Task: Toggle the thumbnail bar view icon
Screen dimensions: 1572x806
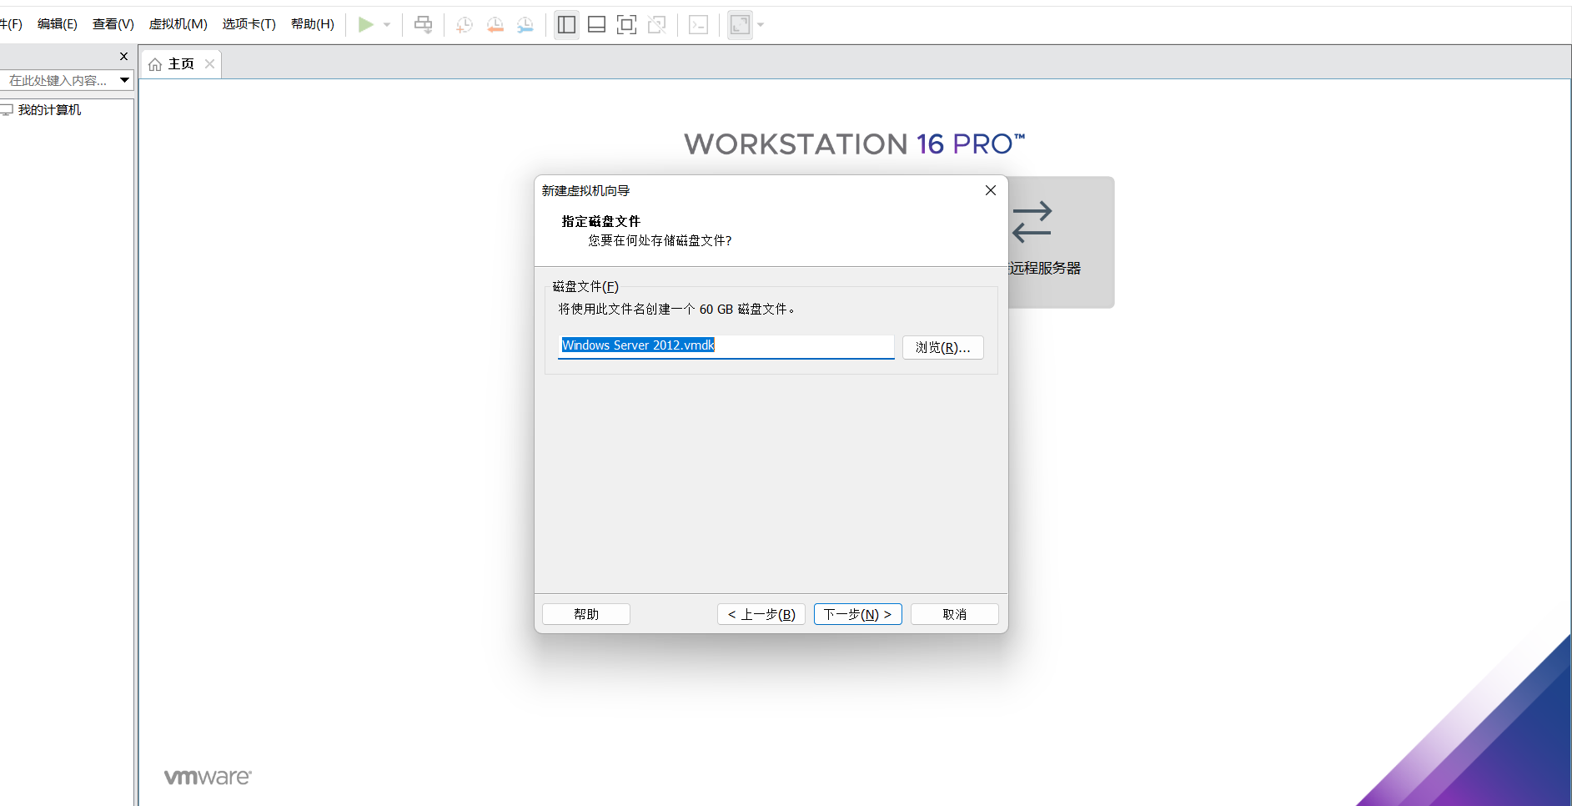Action: click(597, 25)
